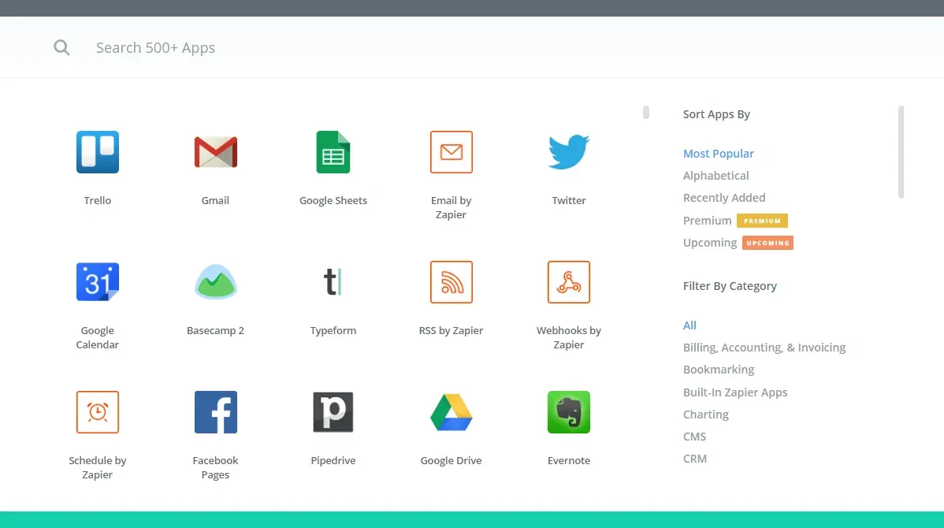Filter by All categories

689,325
